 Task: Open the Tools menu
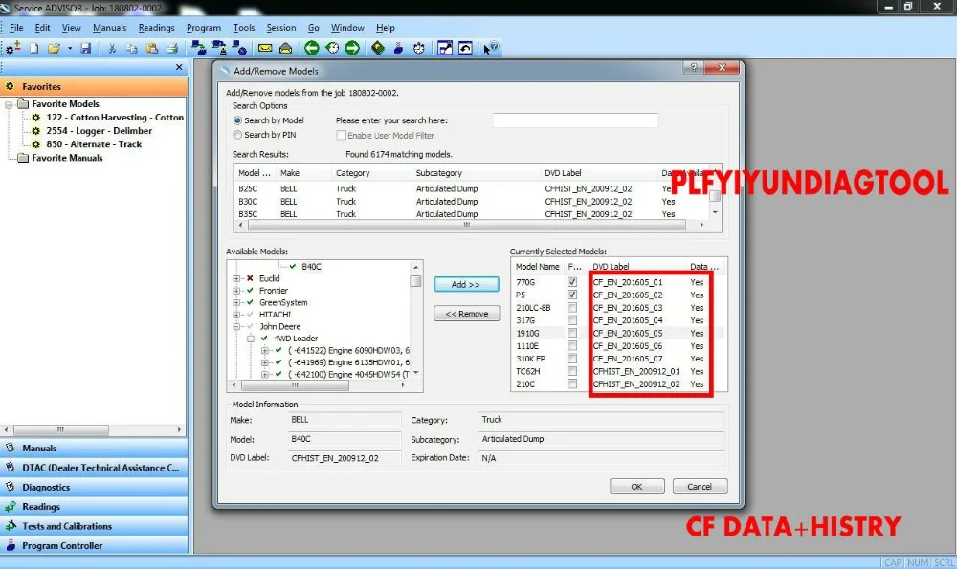[243, 28]
